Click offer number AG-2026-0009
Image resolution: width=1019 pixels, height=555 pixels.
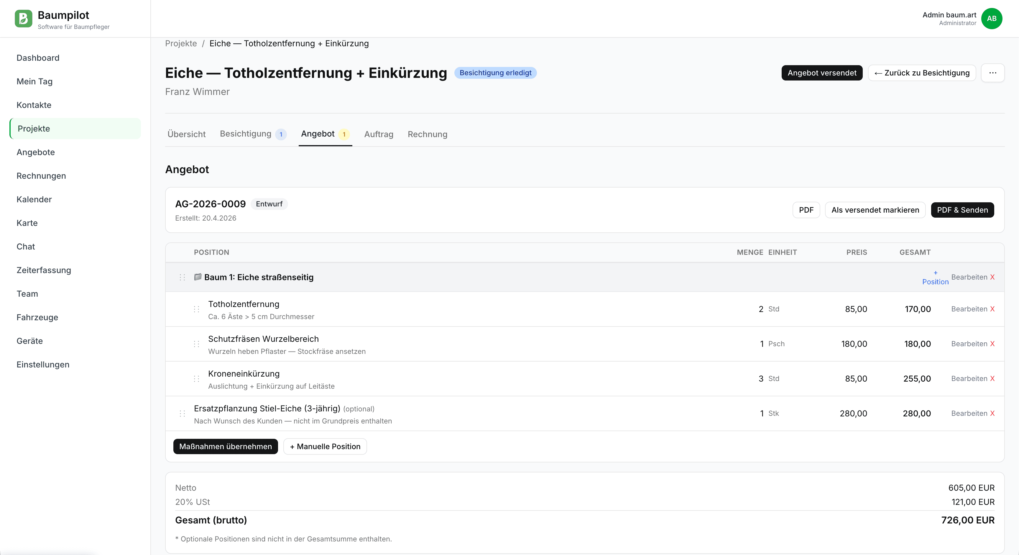tap(211, 204)
